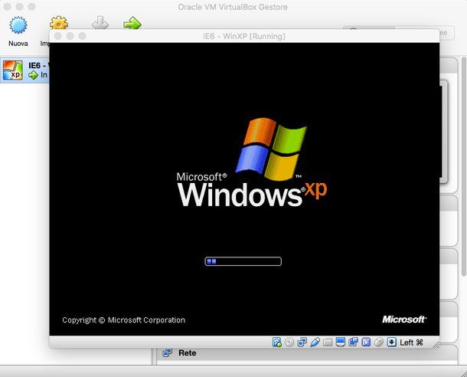
Task: Click the Nuova label in the toolbar
Action: coord(18,44)
